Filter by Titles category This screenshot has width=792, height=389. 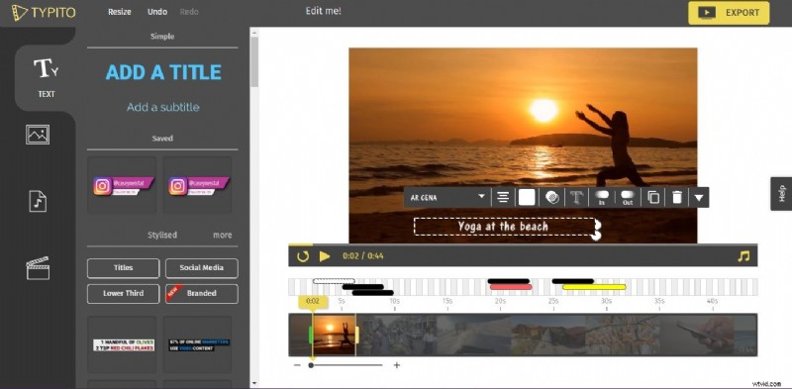(123, 268)
